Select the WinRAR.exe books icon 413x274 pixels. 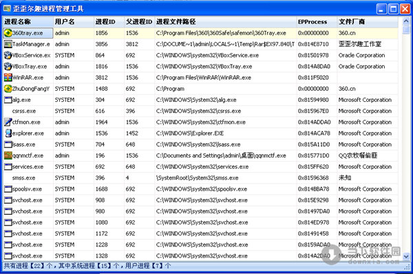[x=8, y=78]
